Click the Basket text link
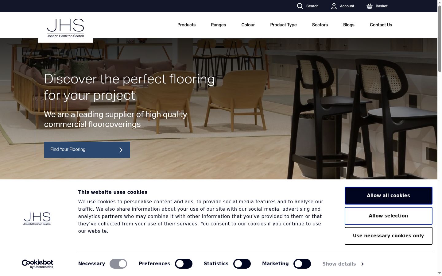 382,6
